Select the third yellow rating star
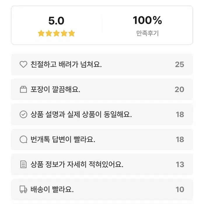Viewport: 204px width, 204px height. click(x=56, y=33)
